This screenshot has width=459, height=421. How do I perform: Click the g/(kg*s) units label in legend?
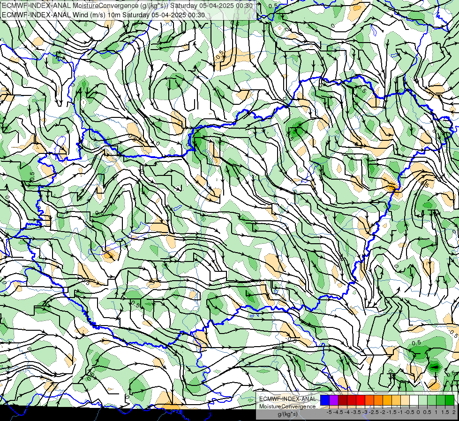(x=288, y=414)
